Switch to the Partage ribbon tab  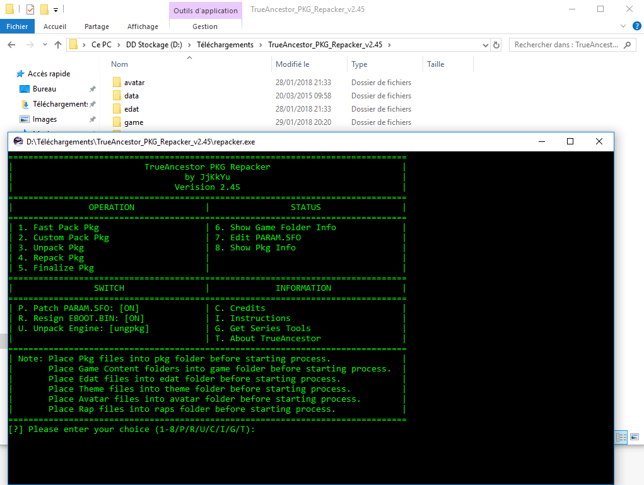(x=97, y=26)
